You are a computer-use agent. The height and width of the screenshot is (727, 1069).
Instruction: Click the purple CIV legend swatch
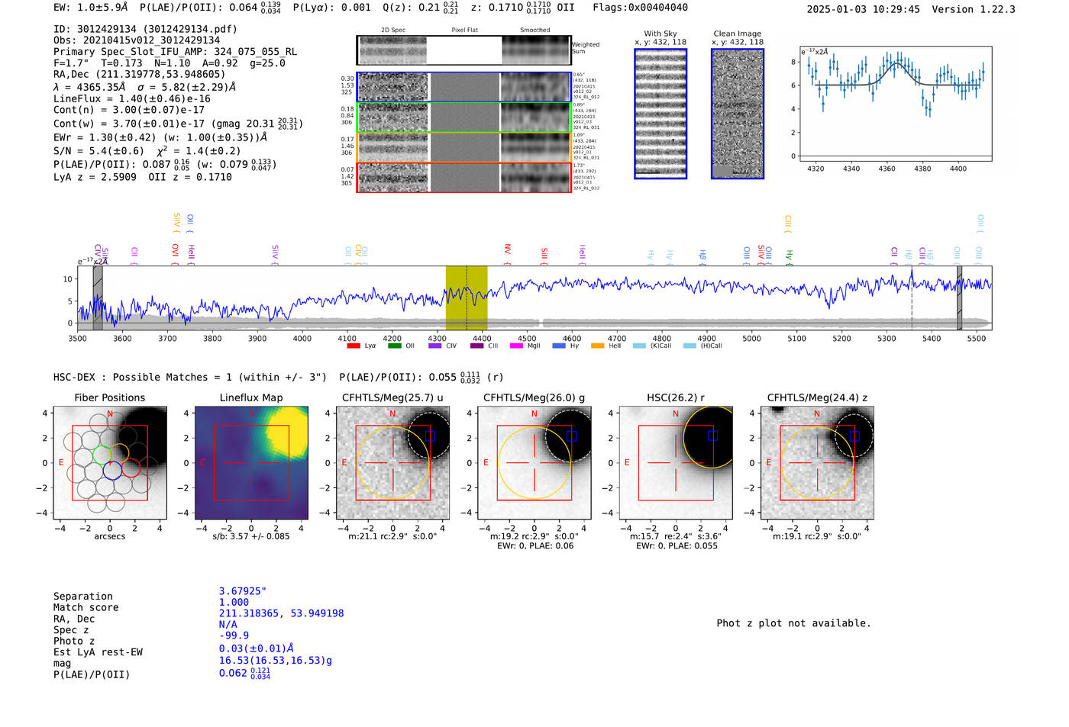pos(435,346)
